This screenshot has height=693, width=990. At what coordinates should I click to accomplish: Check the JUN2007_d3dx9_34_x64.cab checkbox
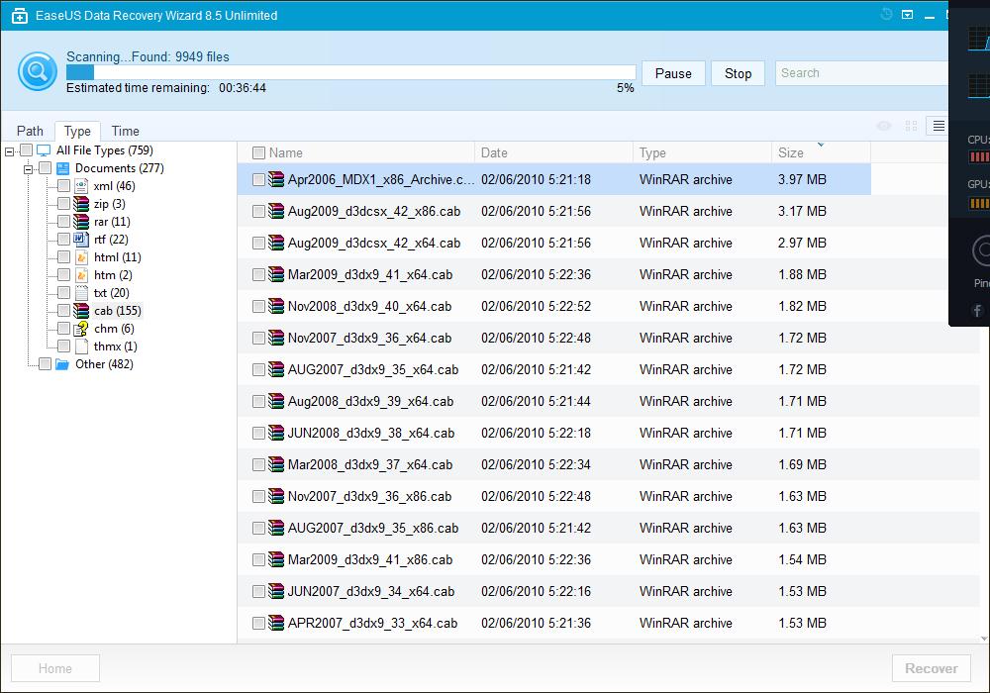point(258,591)
